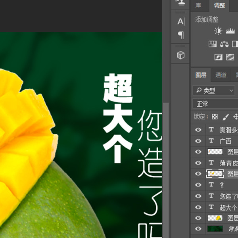The width and height of the screenshot is (238, 238).
Task: Open the 类型 layer filter dropdown
Action: [213, 90]
